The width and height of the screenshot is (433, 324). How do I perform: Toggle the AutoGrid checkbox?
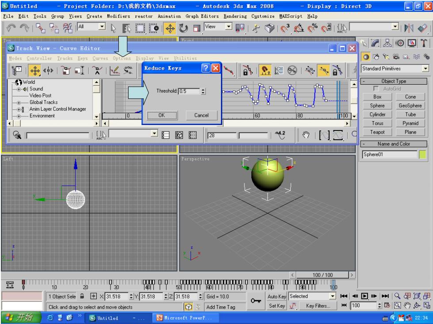pos(376,89)
